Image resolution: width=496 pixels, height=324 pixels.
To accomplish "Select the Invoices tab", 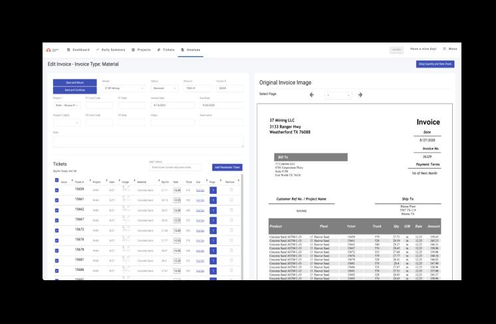I will (x=190, y=50).
